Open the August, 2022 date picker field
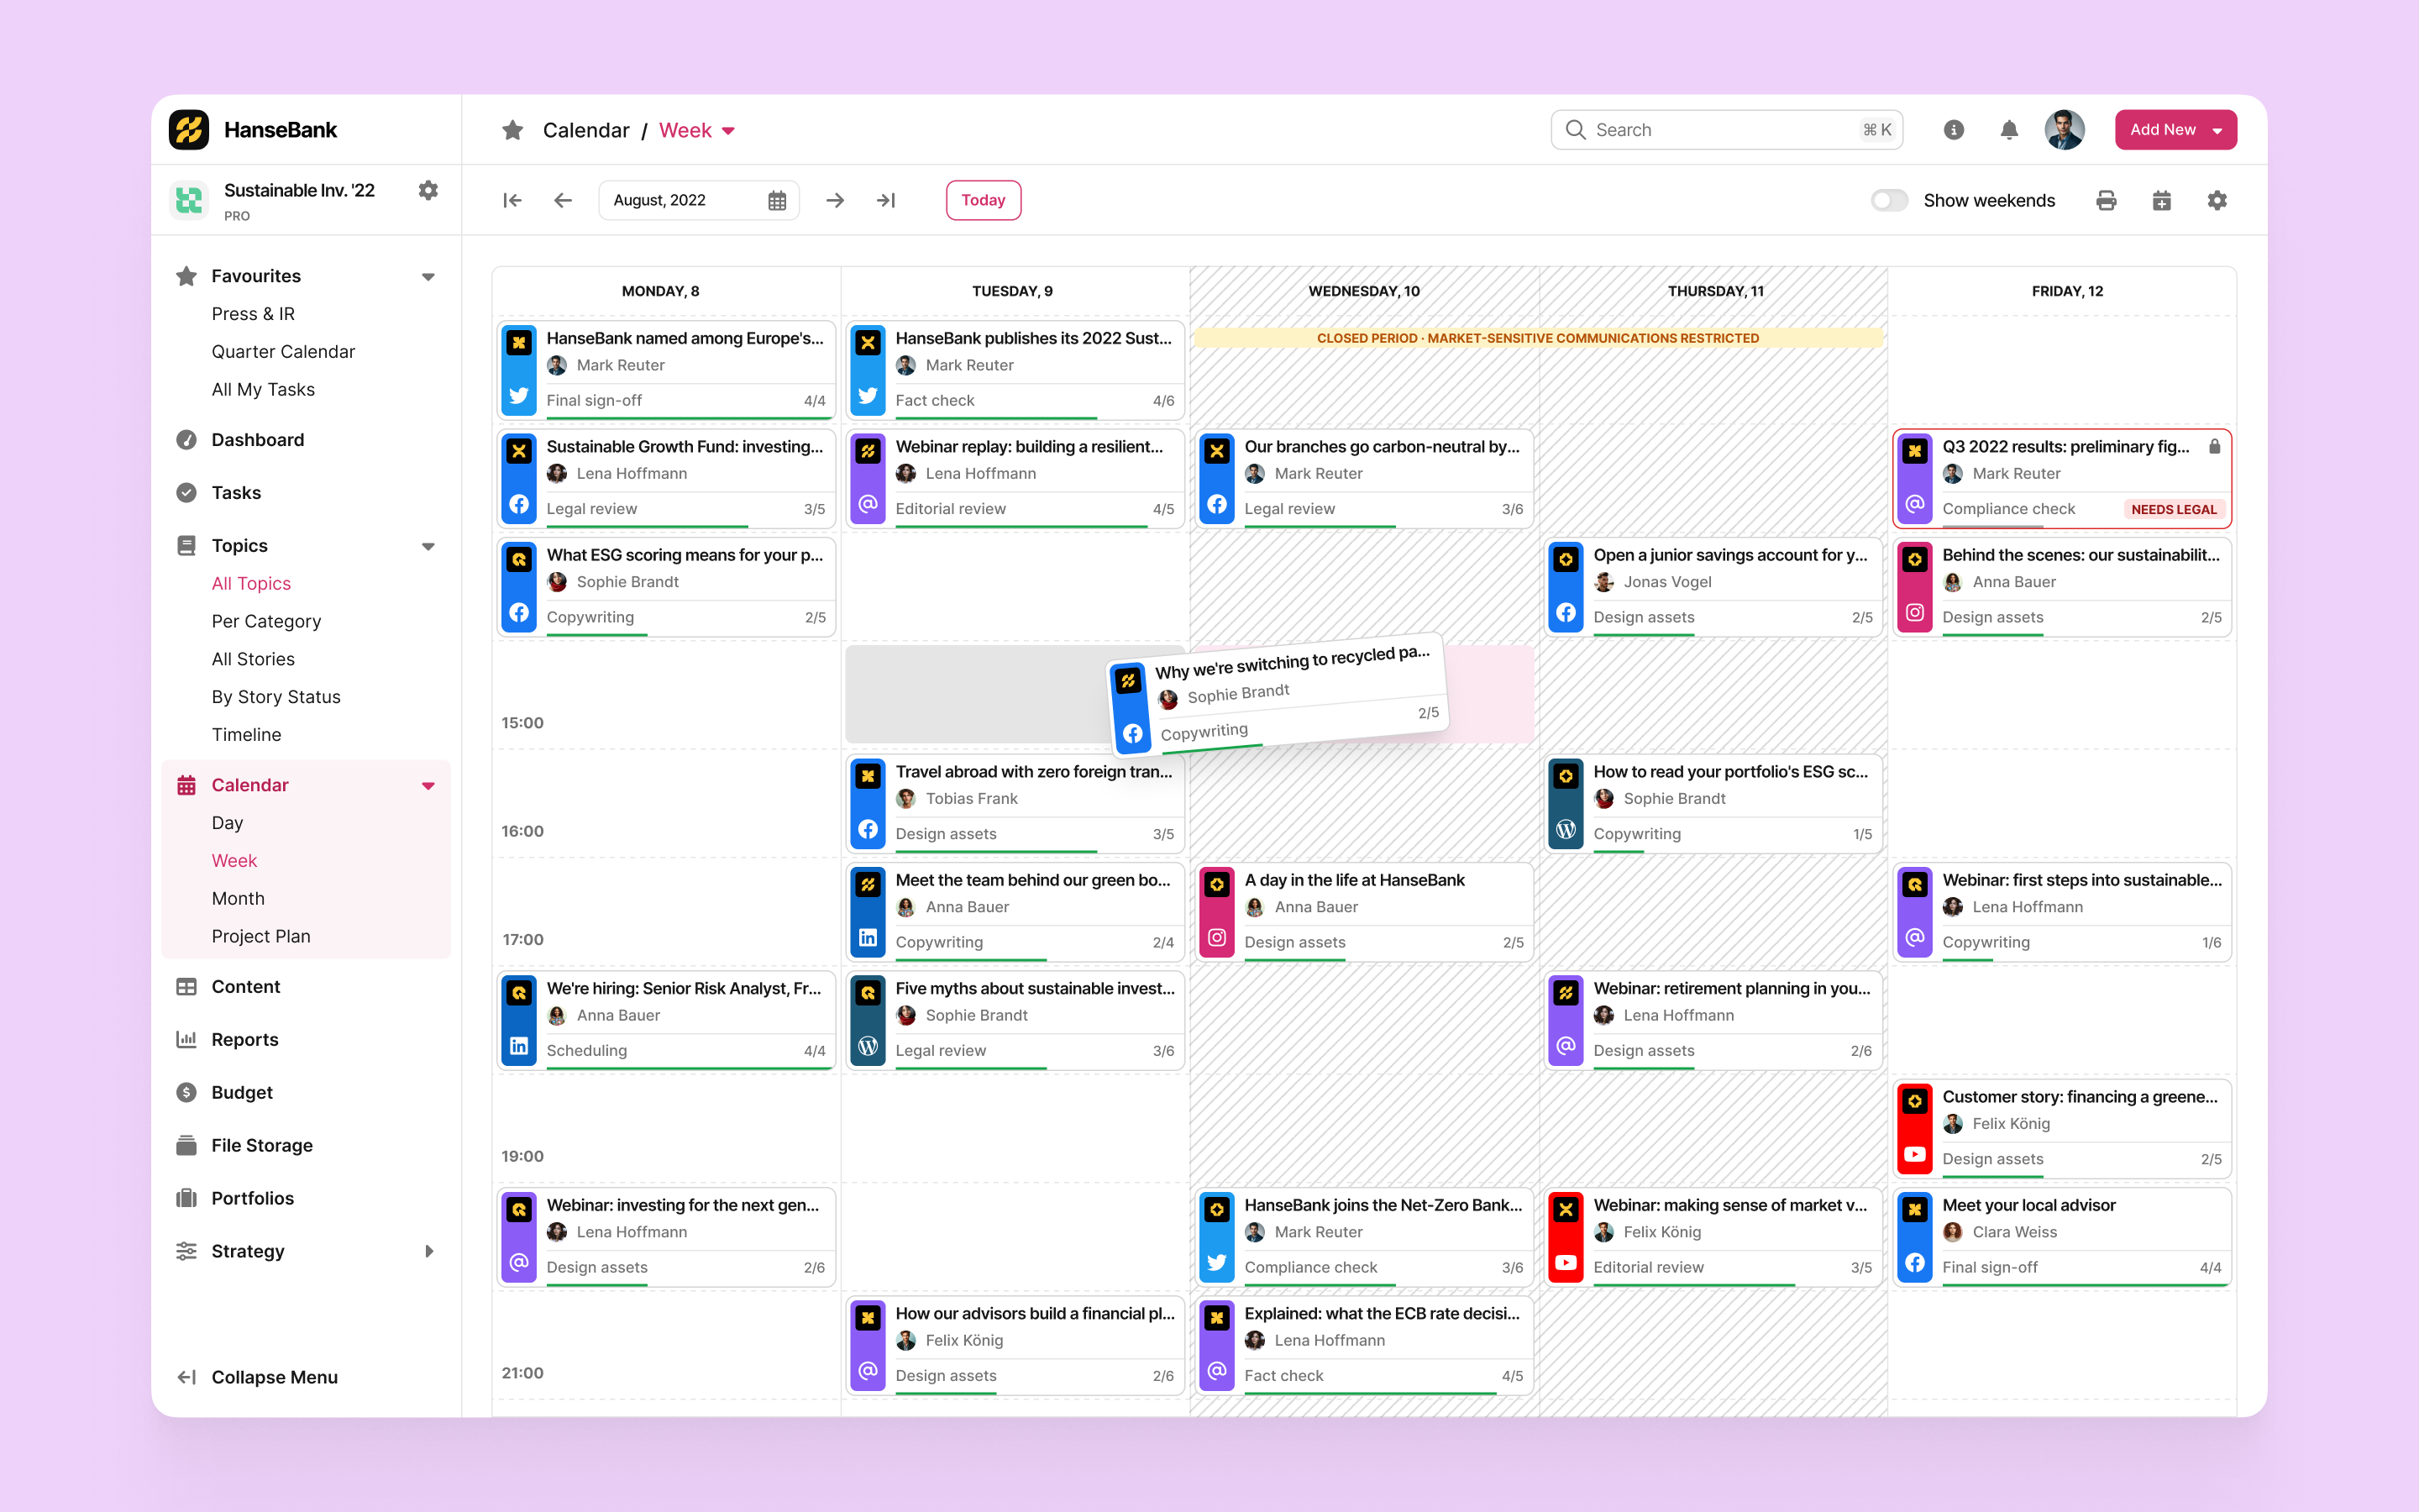This screenshot has height=1512, width=2419. pos(699,200)
